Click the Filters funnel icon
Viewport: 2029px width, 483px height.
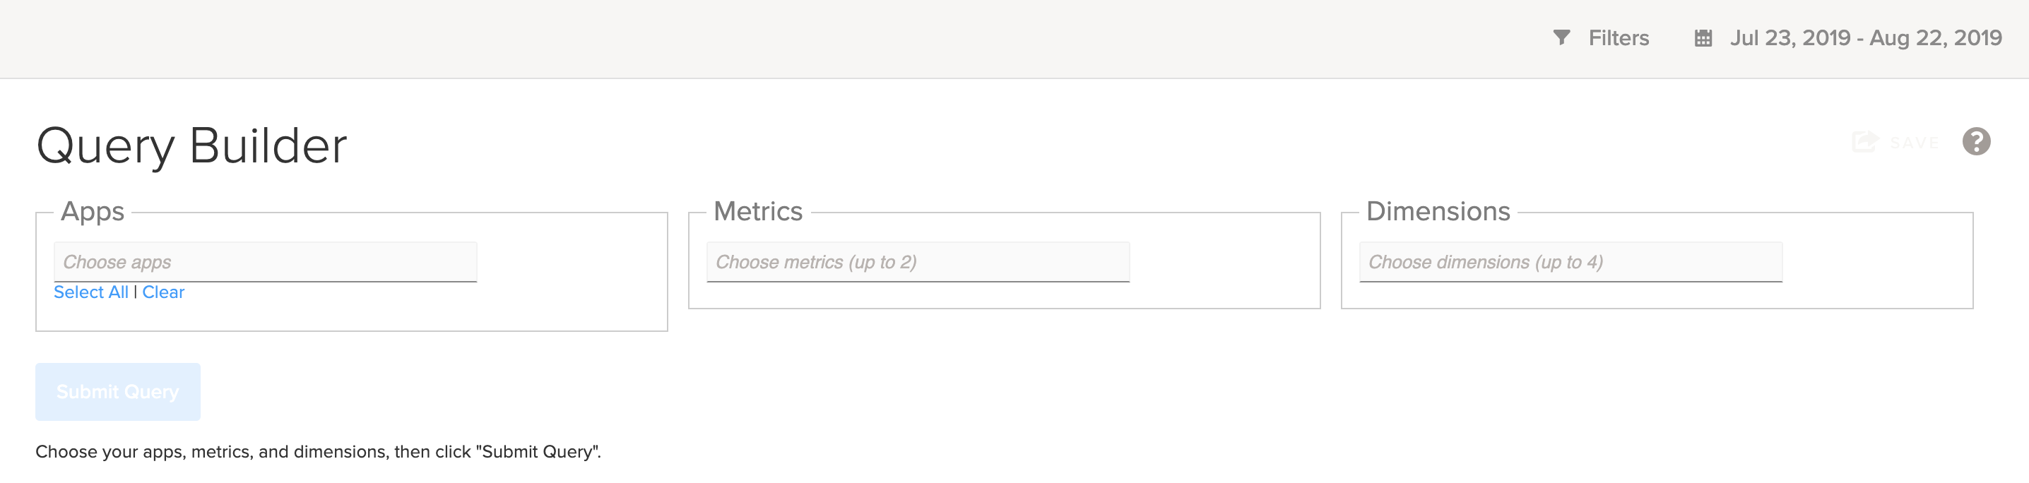coord(1561,37)
